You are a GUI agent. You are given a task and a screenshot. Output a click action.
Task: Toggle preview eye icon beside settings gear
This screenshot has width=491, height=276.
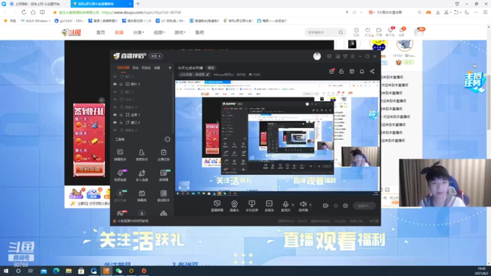(x=336, y=205)
